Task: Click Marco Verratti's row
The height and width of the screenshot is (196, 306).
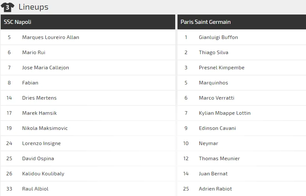Action: coord(242,98)
